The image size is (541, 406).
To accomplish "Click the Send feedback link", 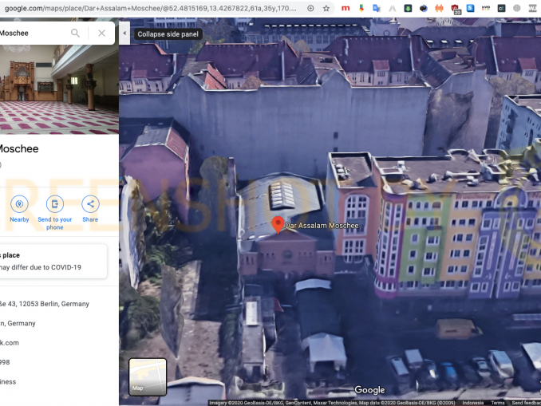I will point(526,403).
